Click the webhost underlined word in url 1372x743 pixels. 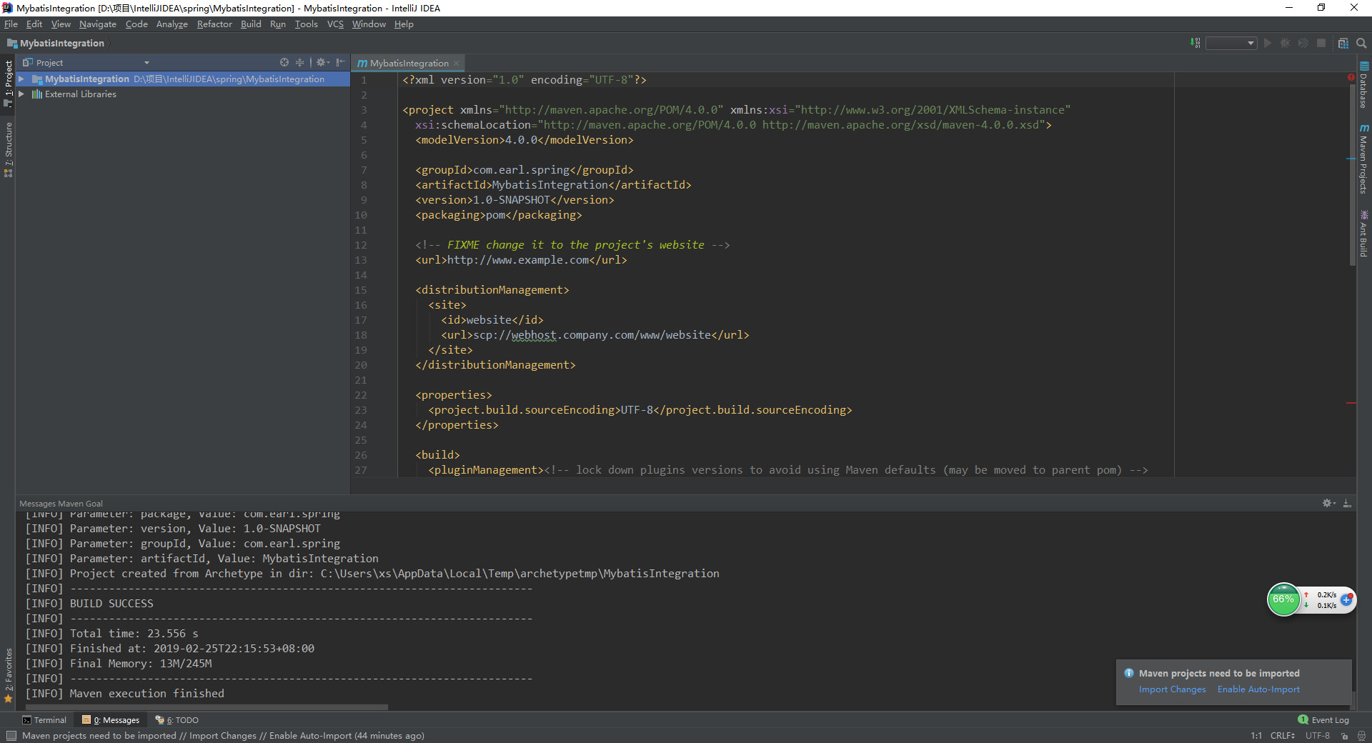tap(534, 335)
